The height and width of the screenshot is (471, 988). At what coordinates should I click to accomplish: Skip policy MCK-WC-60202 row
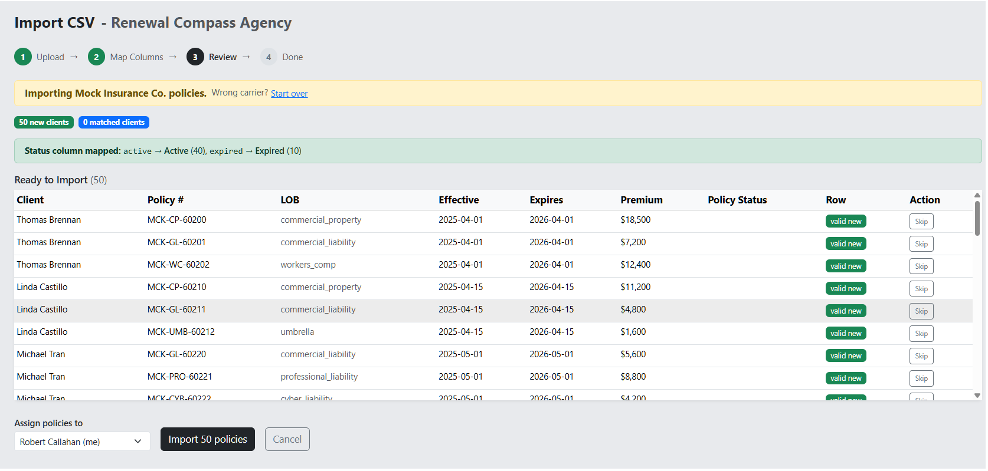click(x=921, y=266)
